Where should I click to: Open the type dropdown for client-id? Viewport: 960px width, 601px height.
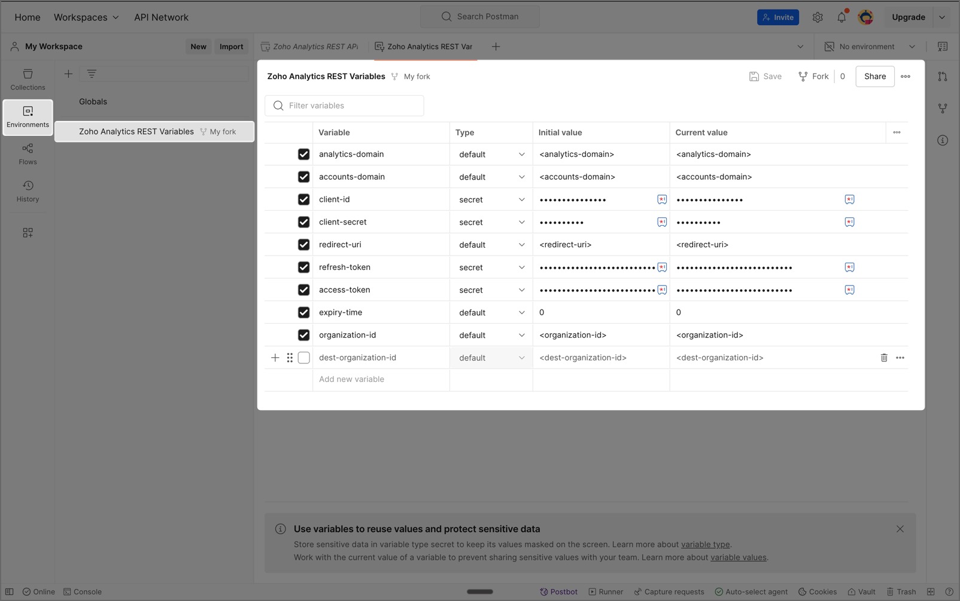[x=491, y=200]
